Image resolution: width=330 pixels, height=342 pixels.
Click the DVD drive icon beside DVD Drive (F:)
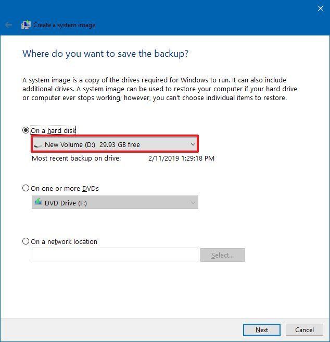tap(38, 202)
